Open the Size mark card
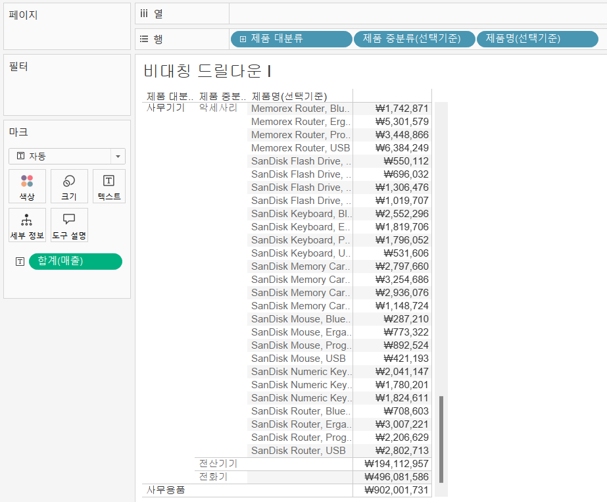Viewport: 607px width, 502px height. (69, 186)
